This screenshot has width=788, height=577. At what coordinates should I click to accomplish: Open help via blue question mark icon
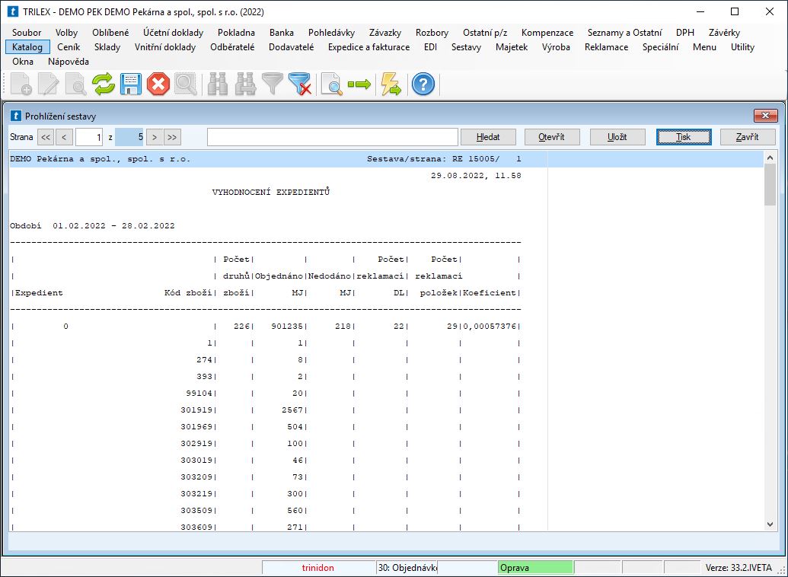[x=423, y=84]
